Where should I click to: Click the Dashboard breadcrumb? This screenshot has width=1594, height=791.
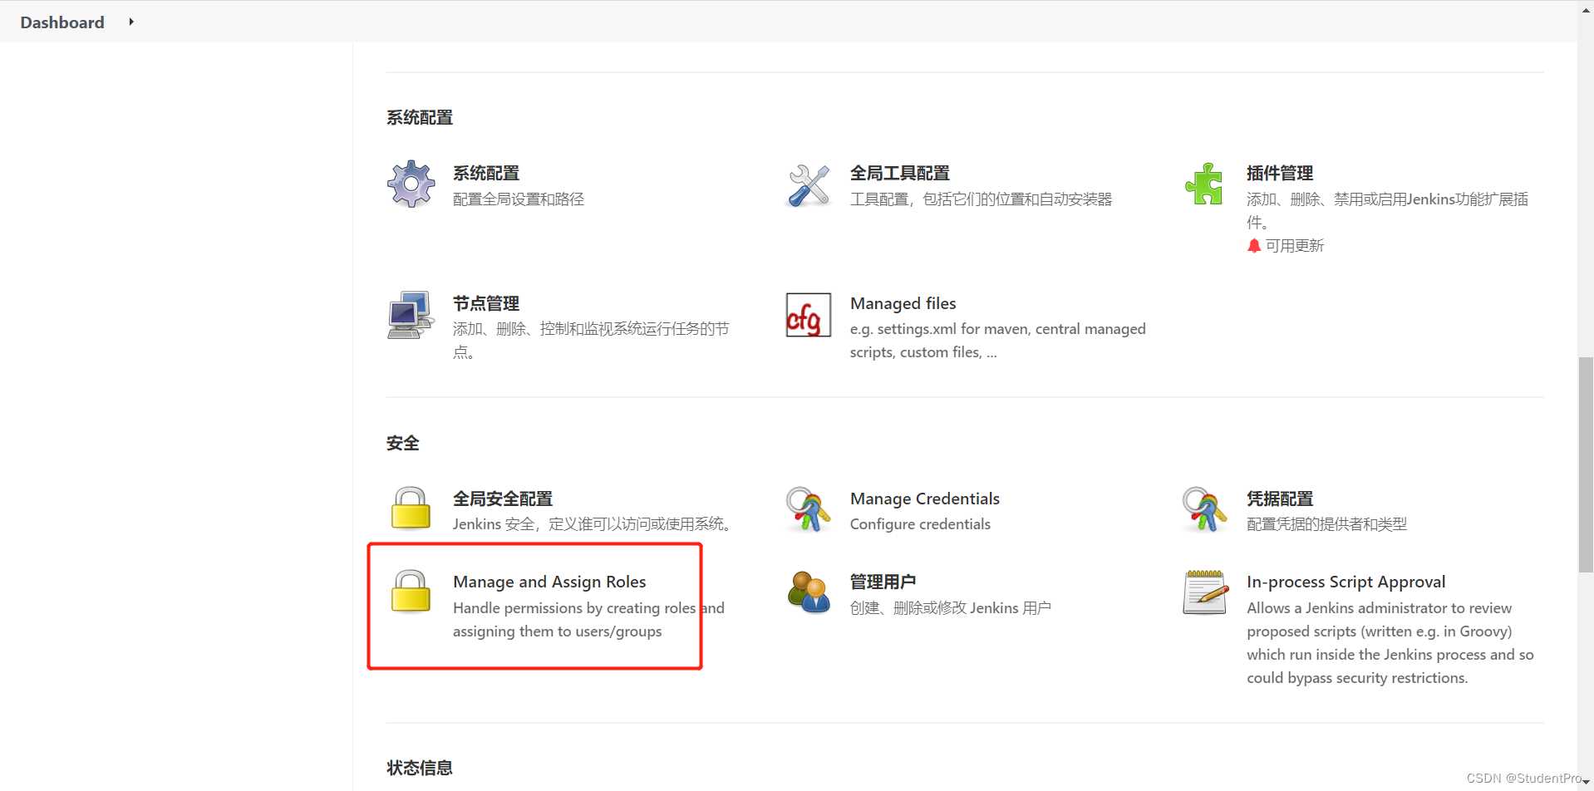tap(62, 22)
